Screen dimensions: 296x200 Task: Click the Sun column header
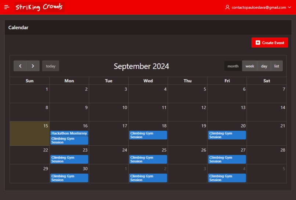tap(30, 81)
